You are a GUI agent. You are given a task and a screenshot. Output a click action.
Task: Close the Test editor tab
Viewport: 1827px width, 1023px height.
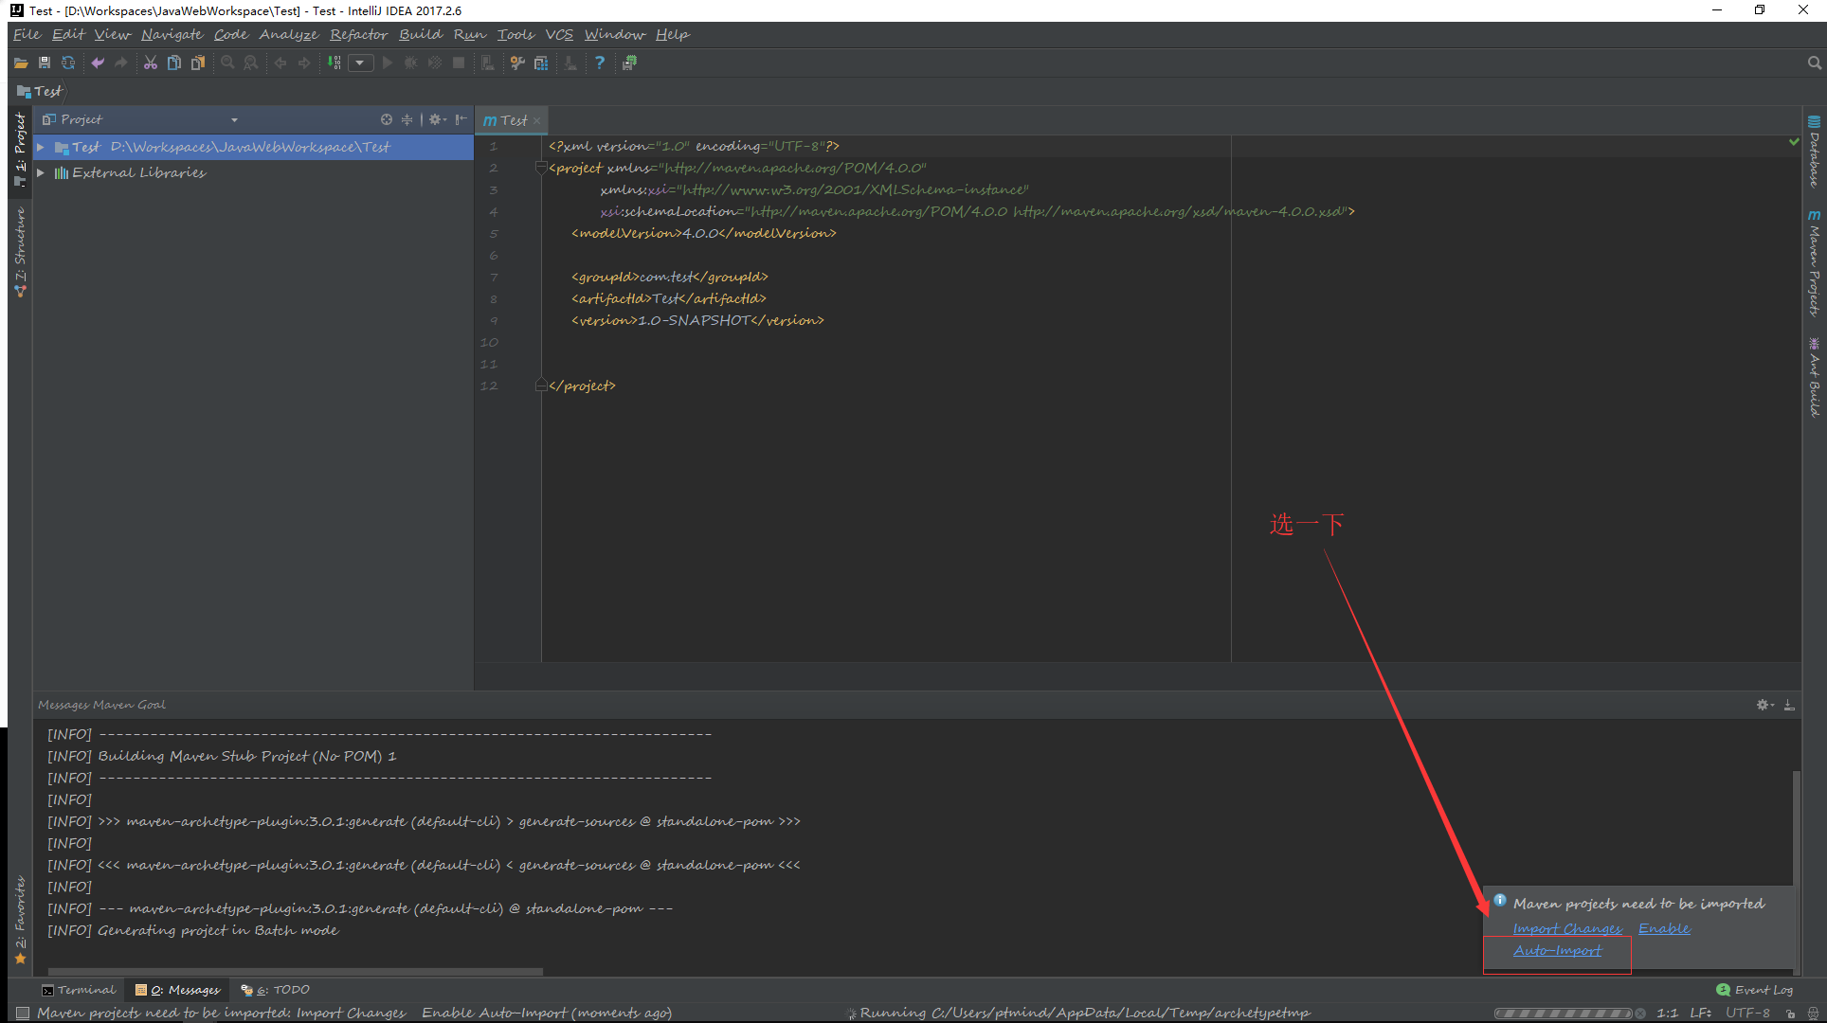536,121
